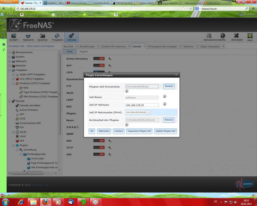The height and width of the screenshot is (206, 257).
Task: Browse for Plugins Jail Verzeichnis
Action: 169,86
